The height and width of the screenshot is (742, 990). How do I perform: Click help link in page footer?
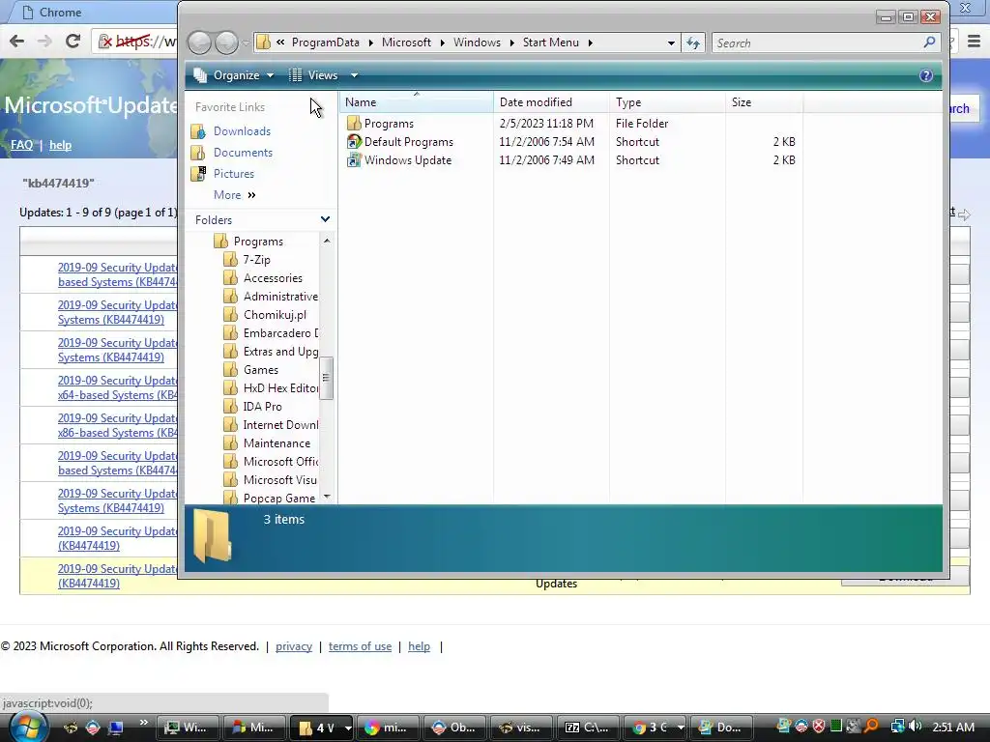(419, 646)
